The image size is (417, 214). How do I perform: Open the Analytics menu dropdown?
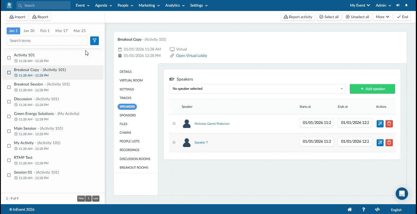click(x=175, y=5)
